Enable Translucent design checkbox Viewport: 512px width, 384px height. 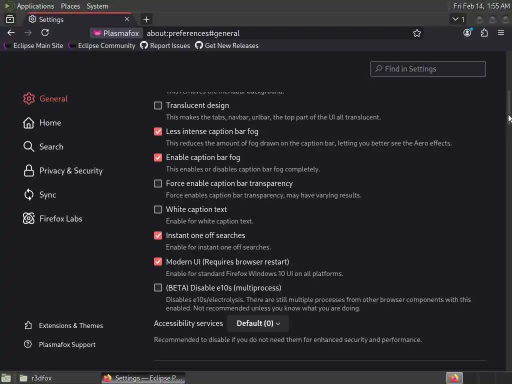click(x=157, y=105)
